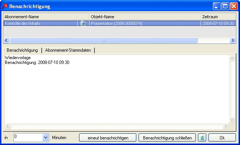The image size is (240, 145).
Task: Click the red app icon in title bar
Action: click(x=5, y=6)
